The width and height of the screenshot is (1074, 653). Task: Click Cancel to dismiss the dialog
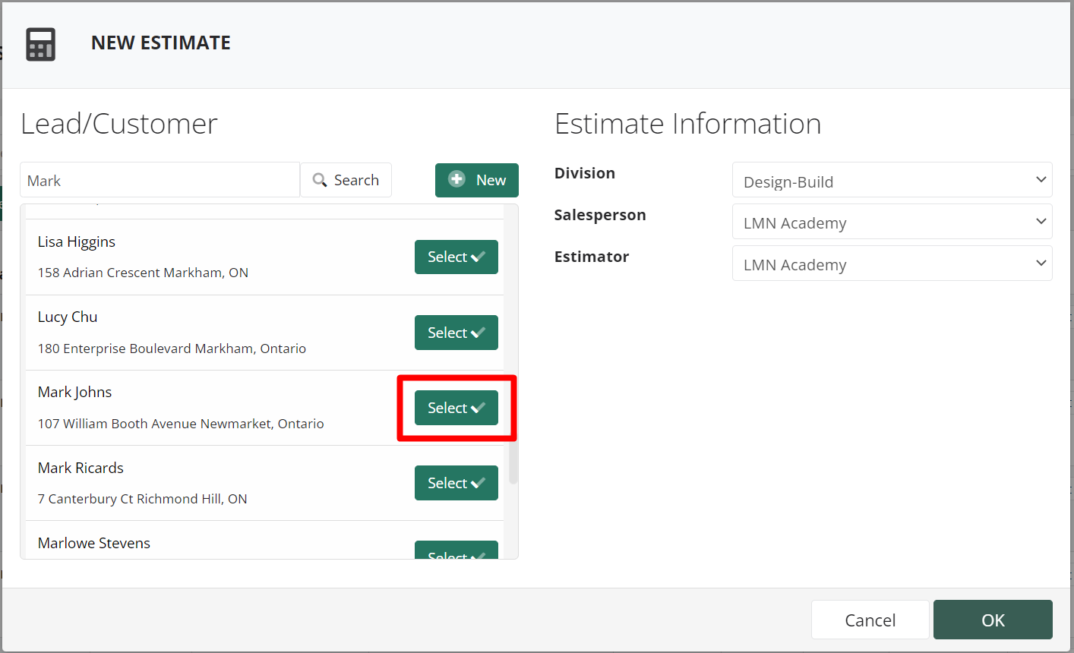coord(870,620)
